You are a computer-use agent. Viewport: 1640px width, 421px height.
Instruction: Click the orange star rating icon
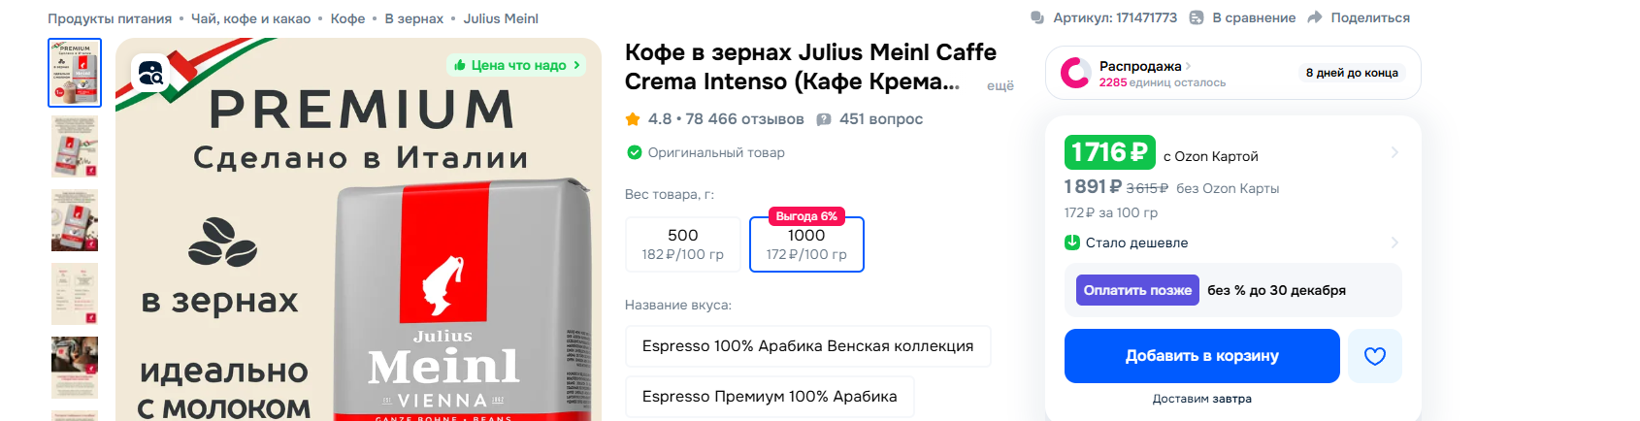633,119
